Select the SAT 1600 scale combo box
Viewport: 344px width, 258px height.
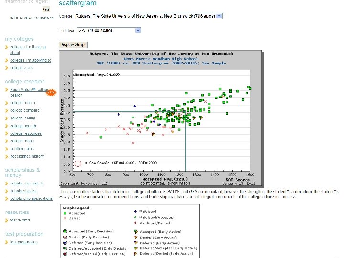(x=109, y=30)
